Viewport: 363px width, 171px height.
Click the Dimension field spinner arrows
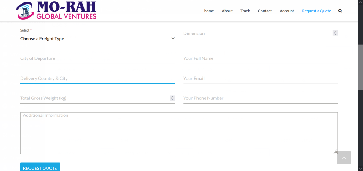click(x=335, y=33)
